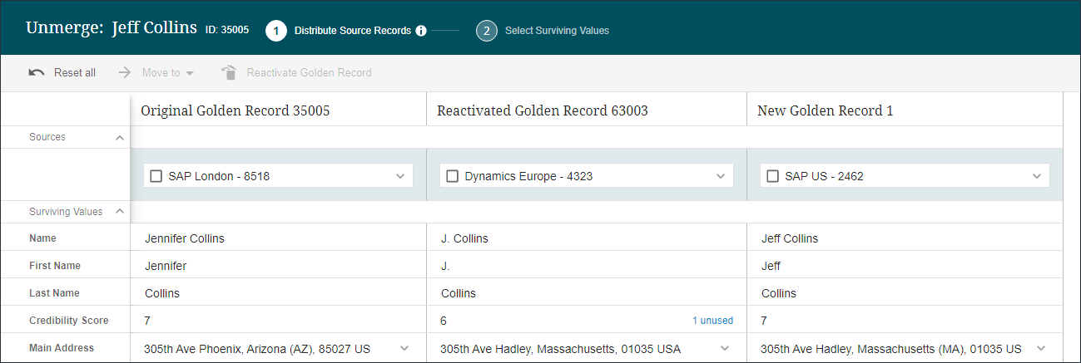Click the info icon beside Distribute Source Records
1081x363 pixels.
pos(421,31)
